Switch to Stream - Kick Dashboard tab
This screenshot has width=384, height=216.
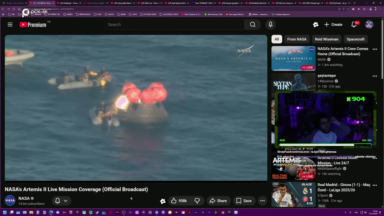[x=15, y=3]
